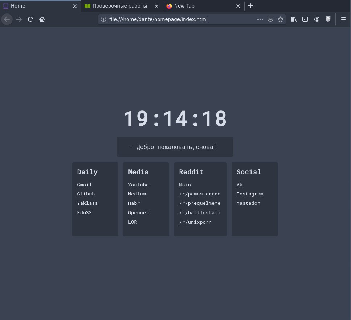
Task: Open the Yaklass link
Action: 87,203
